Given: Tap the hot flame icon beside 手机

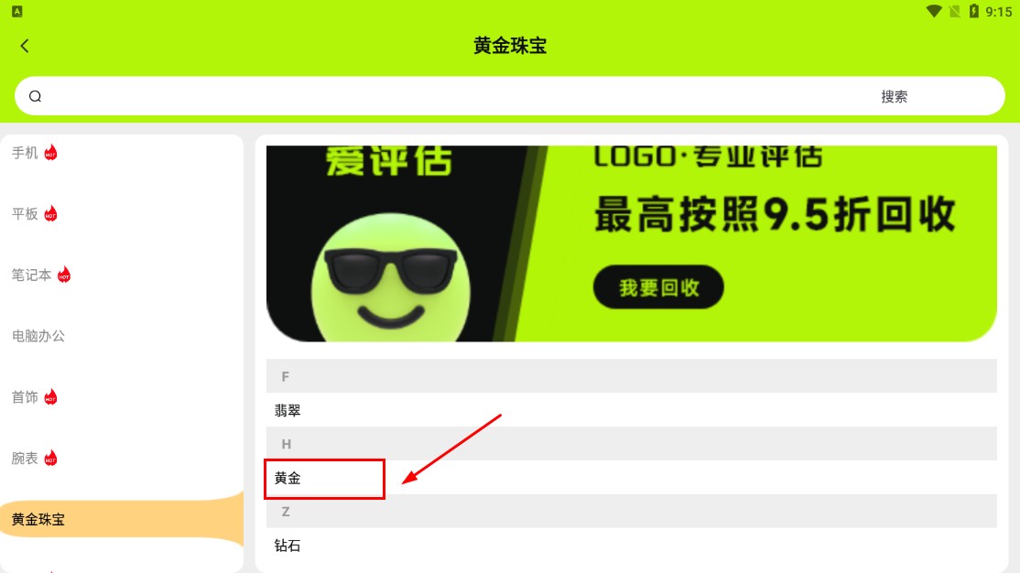Looking at the screenshot, I should (50, 153).
